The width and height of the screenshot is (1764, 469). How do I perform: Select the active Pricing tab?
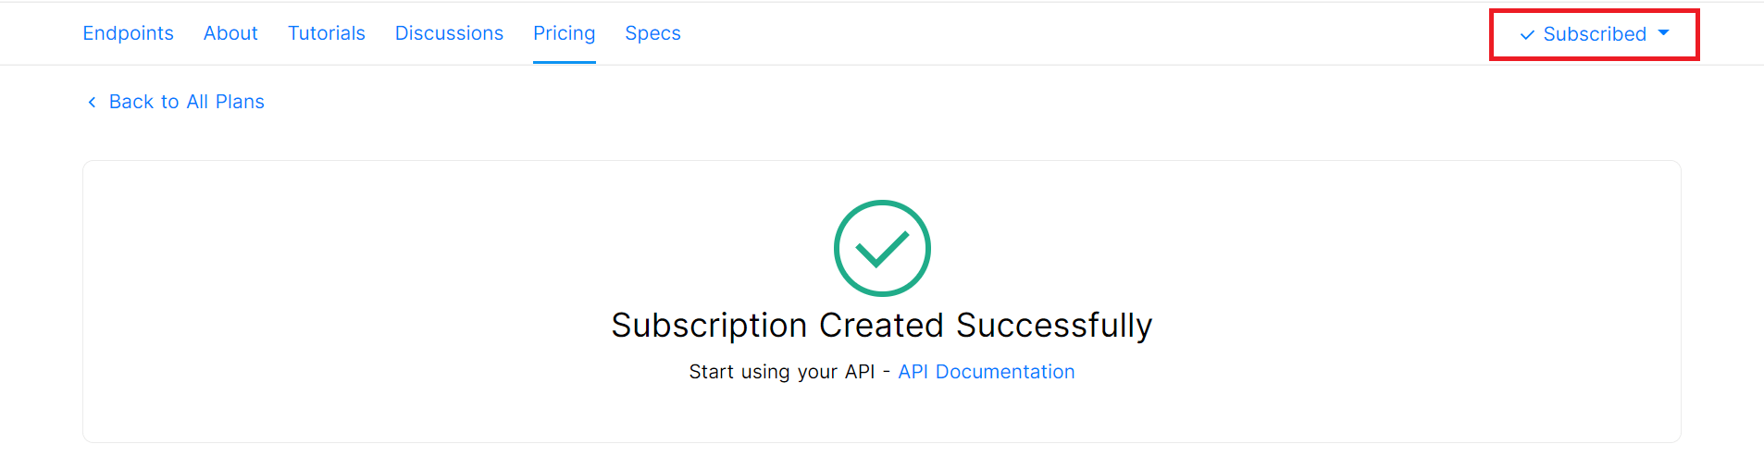[x=564, y=33]
